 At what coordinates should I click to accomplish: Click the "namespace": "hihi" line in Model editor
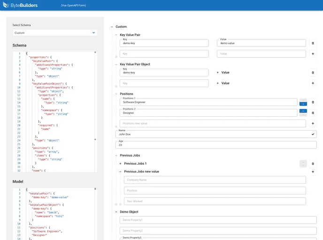[49, 216]
